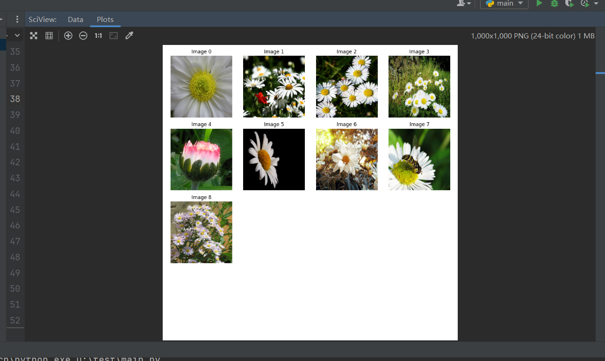Click the 'SciView:' panel label

point(43,19)
